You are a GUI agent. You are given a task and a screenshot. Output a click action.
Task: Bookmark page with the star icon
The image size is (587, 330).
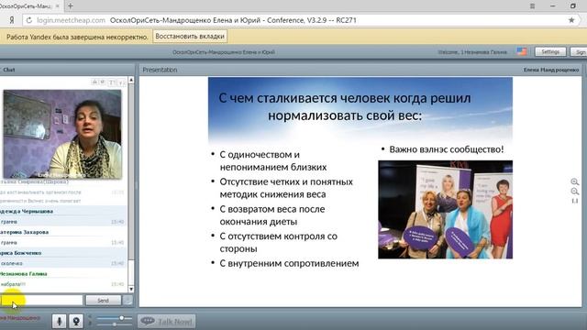[571, 20]
